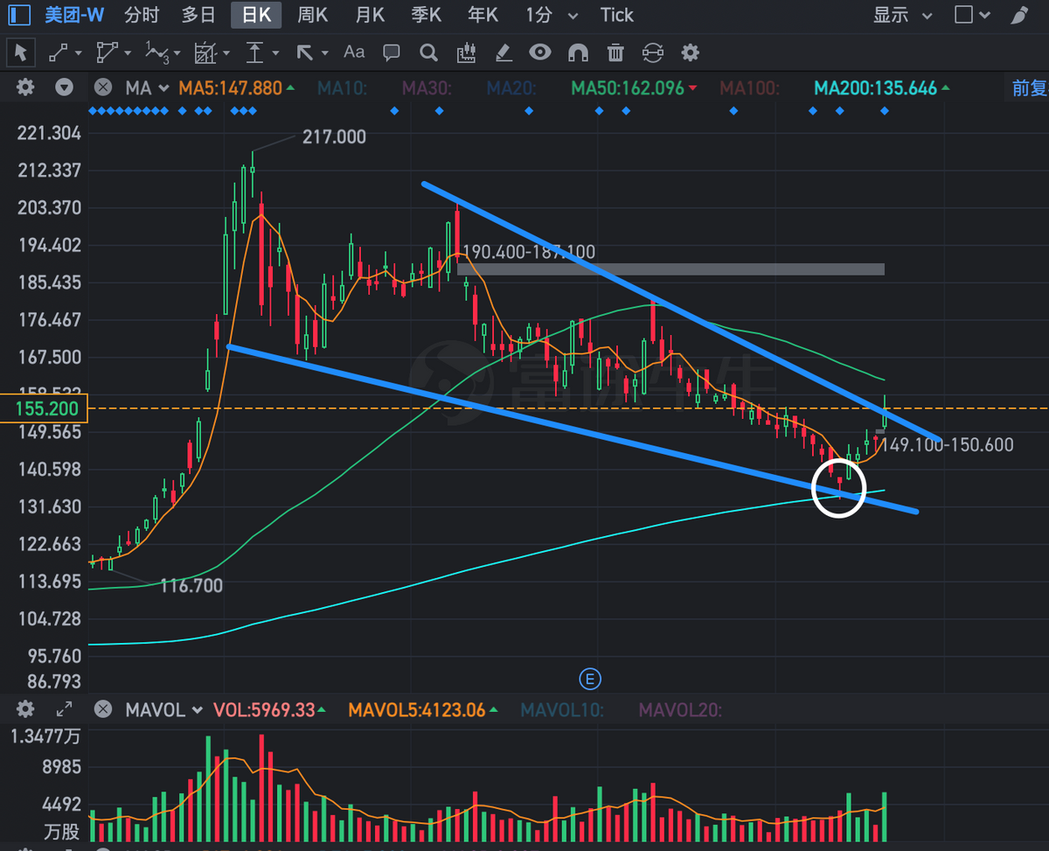
Task: Expand the measure tool dropdown arrow
Action: pos(275,53)
